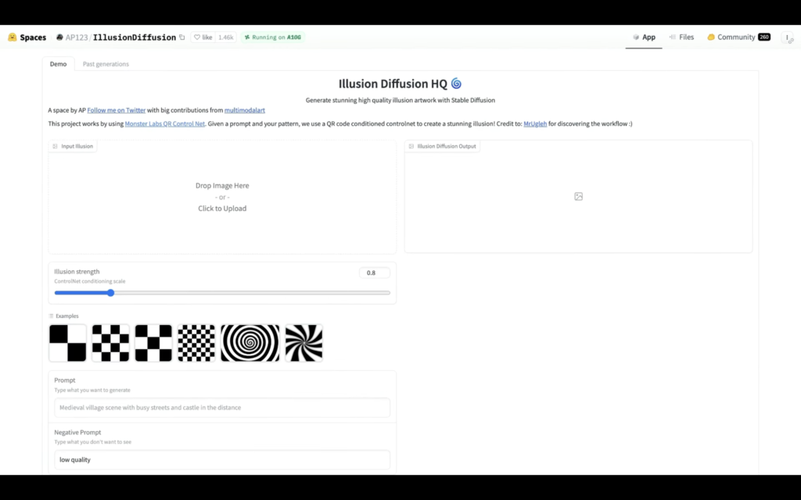Viewport: 801px width, 500px height.
Task: Click the Illusion strength slider handle
Action: 110,293
